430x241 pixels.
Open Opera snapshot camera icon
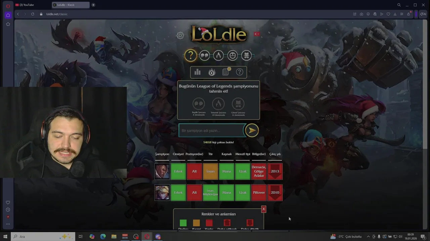pyautogui.click(x=361, y=14)
